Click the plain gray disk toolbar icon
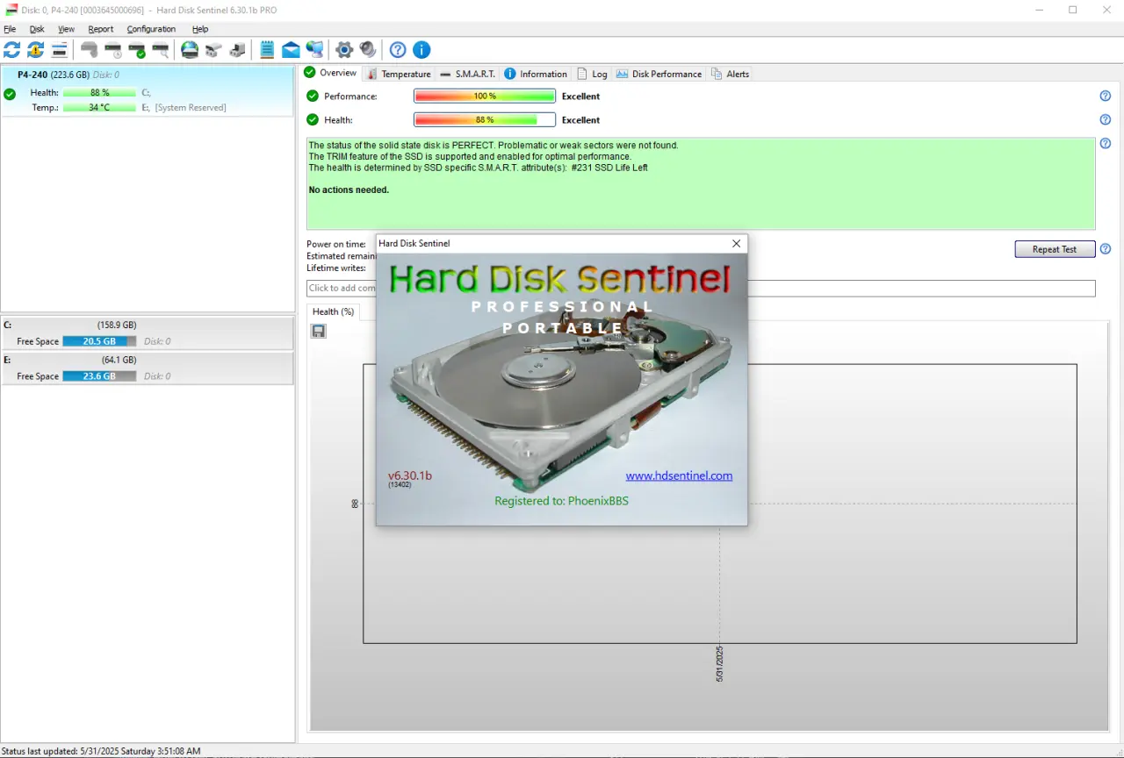The image size is (1124, 758). pos(89,49)
